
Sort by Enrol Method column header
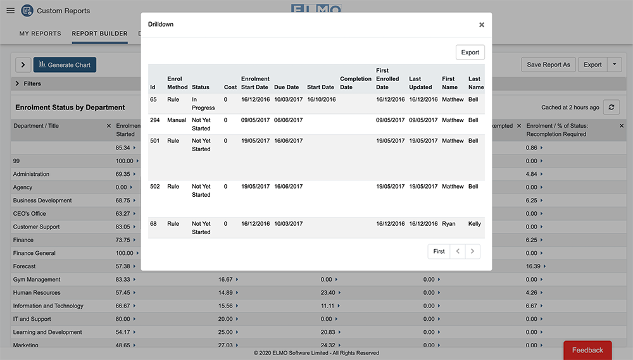[177, 83]
